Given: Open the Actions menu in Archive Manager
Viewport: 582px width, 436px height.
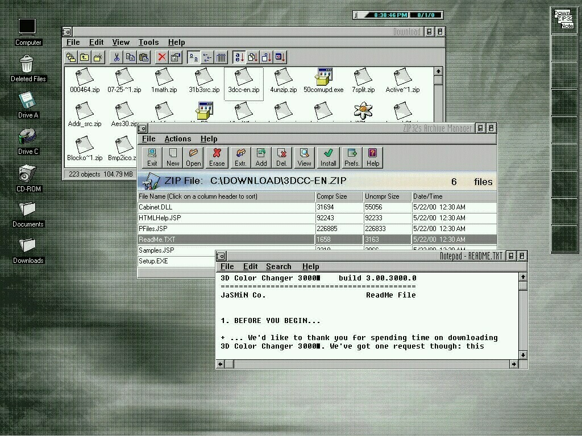Looking at the screenshot, I should point(177,139).
